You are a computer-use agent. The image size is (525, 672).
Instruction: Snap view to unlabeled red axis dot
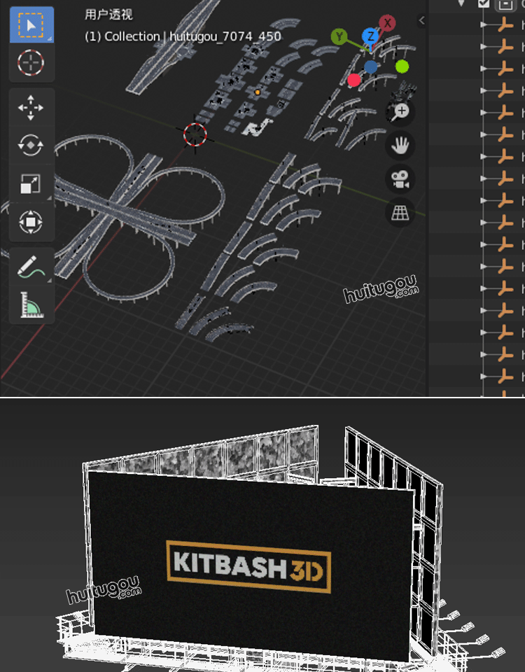click(354, 80)
